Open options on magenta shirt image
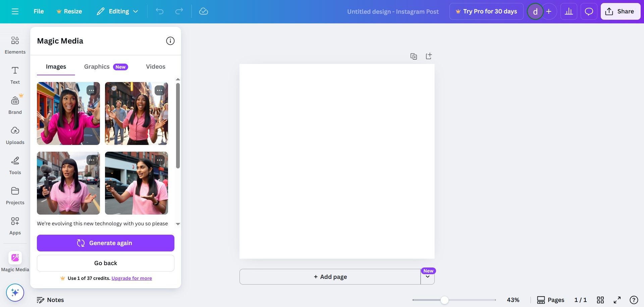The height and width of the screenshot is (307, 644). [x=92, y=90]
